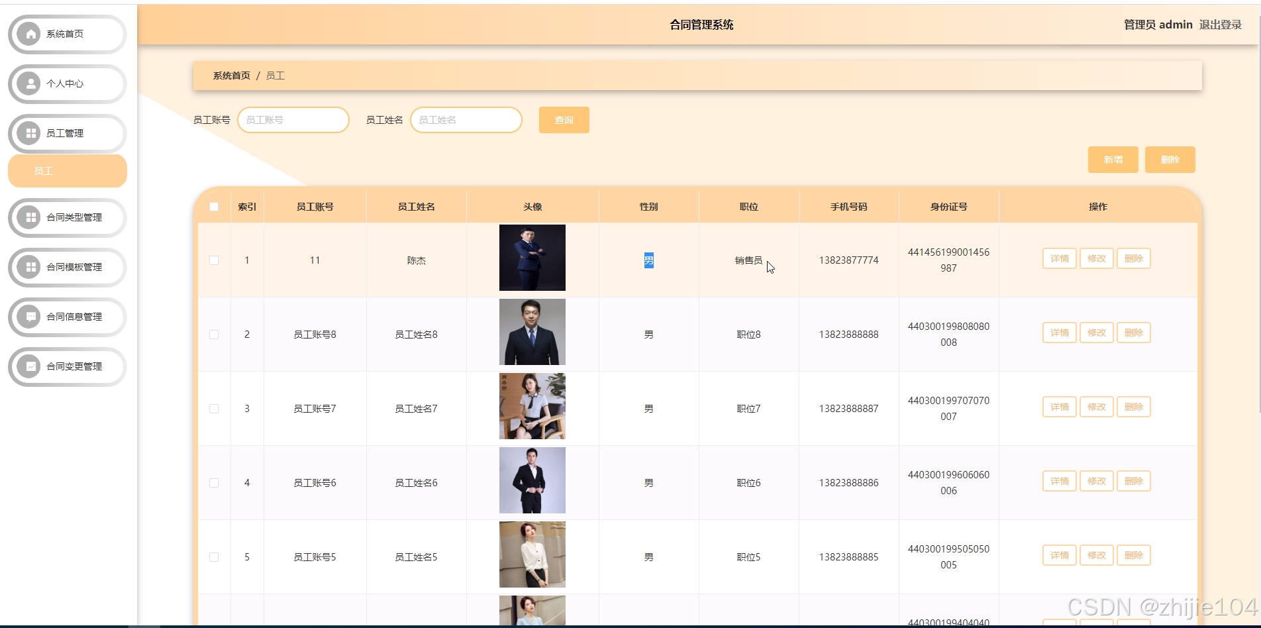The height and width of the screenshot is (628, 1261).
Task: Expand the 合同变更管理 menu
Action: (68, 367)
